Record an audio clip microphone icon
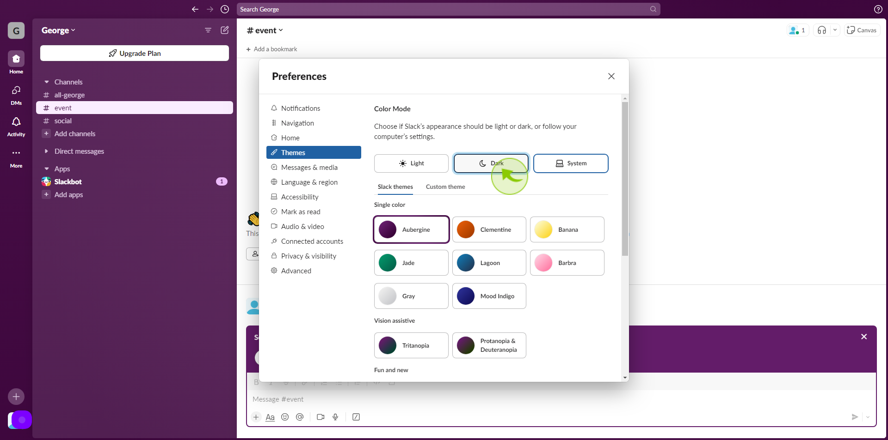 (335, 417)
